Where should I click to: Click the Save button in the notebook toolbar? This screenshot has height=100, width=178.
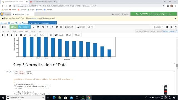click(14, 27)
